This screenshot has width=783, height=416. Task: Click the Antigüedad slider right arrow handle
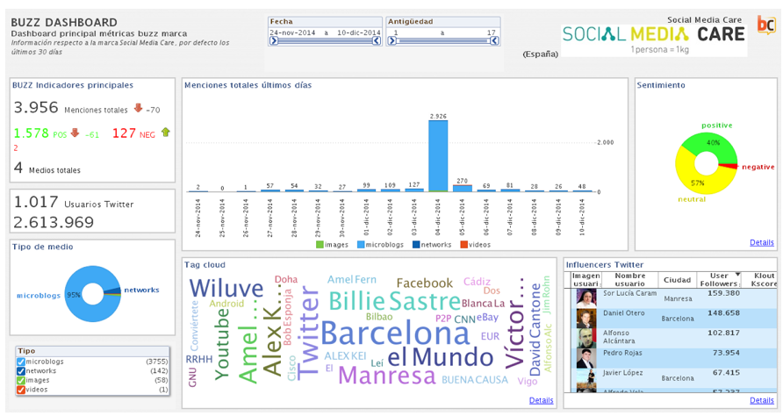[494, 41]
